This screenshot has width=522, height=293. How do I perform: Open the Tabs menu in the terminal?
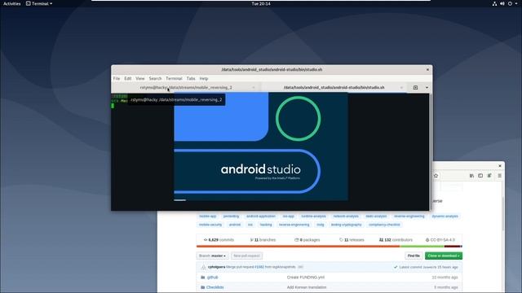(191, 78)
